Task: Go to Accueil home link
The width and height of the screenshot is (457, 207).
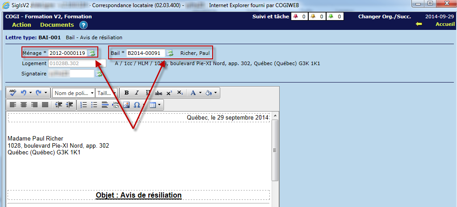Action: [x=445, y=25]
